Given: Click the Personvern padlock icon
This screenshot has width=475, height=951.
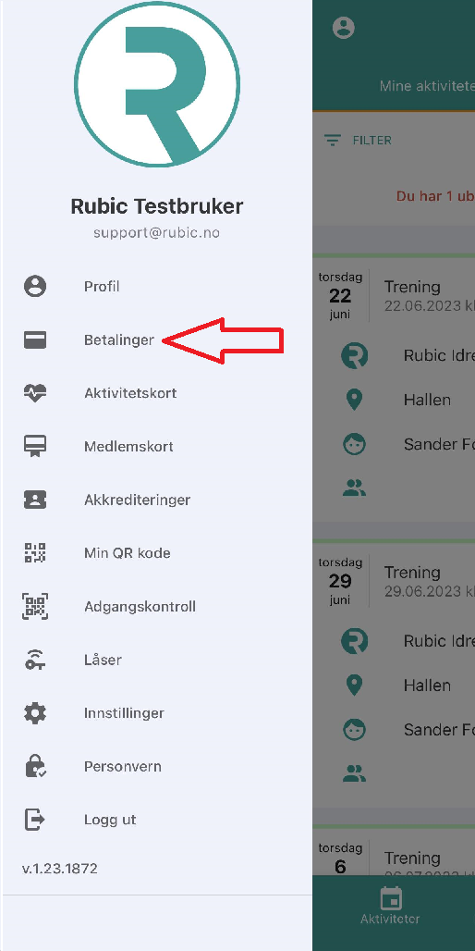Looking at the screenshot, I should tap(35, 767).
